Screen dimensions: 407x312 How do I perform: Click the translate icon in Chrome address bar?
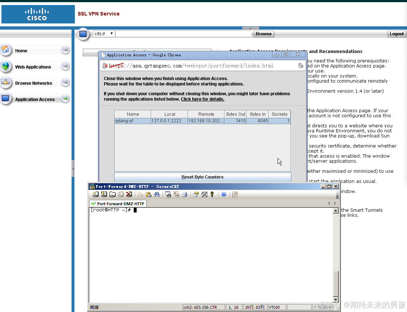[x=301, y=66]
